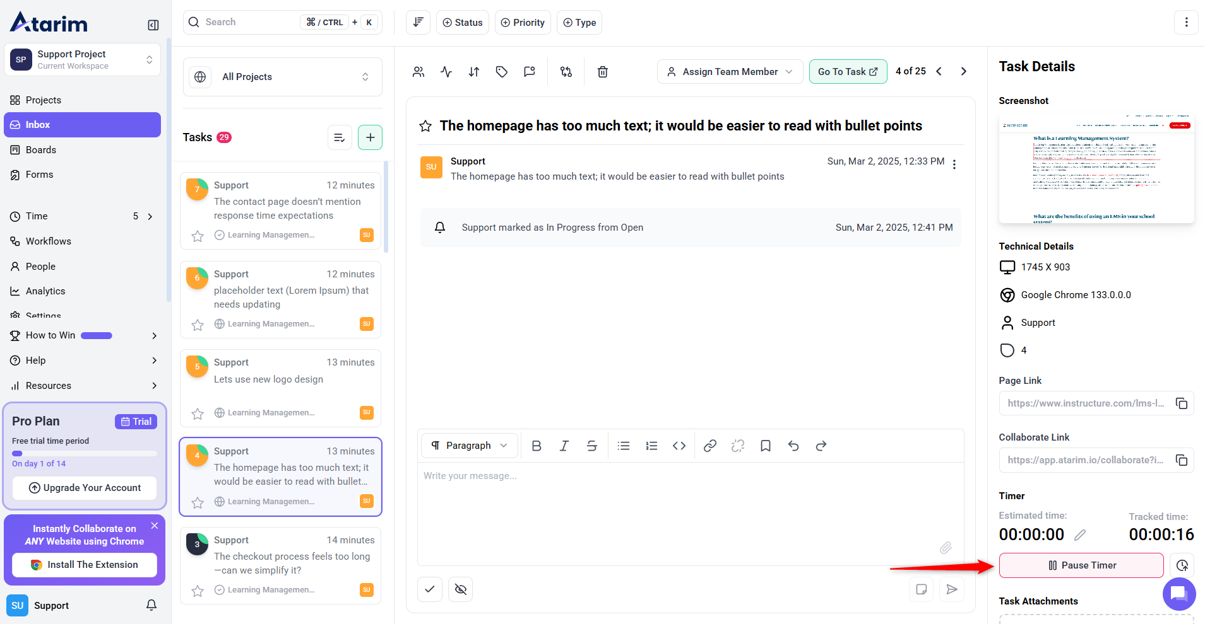Open the Assign Team Member dropdown
This screenshot has width=1205, height=624.
point(730,72)
